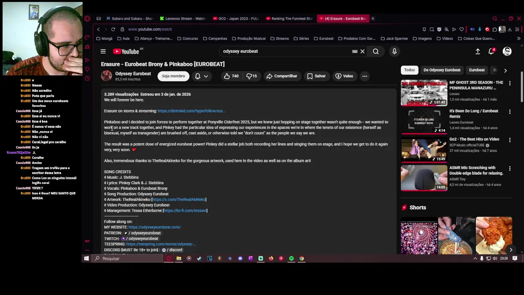Viewport: 524px width, 295px height.
Task: Expand notification preferences chevron next to bell
Action: tap(206, 76)
